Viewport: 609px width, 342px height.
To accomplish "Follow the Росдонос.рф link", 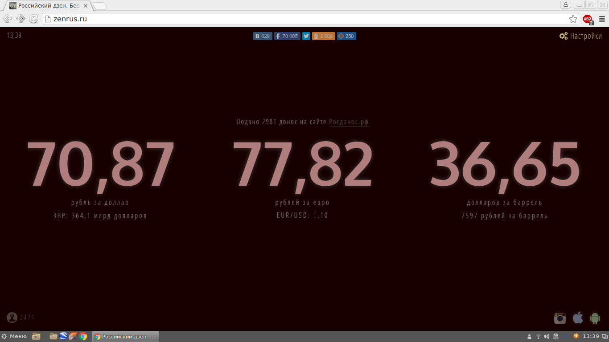I will tap(349, 122).
